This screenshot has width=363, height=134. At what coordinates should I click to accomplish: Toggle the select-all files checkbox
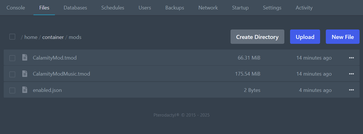coord(12,37)
